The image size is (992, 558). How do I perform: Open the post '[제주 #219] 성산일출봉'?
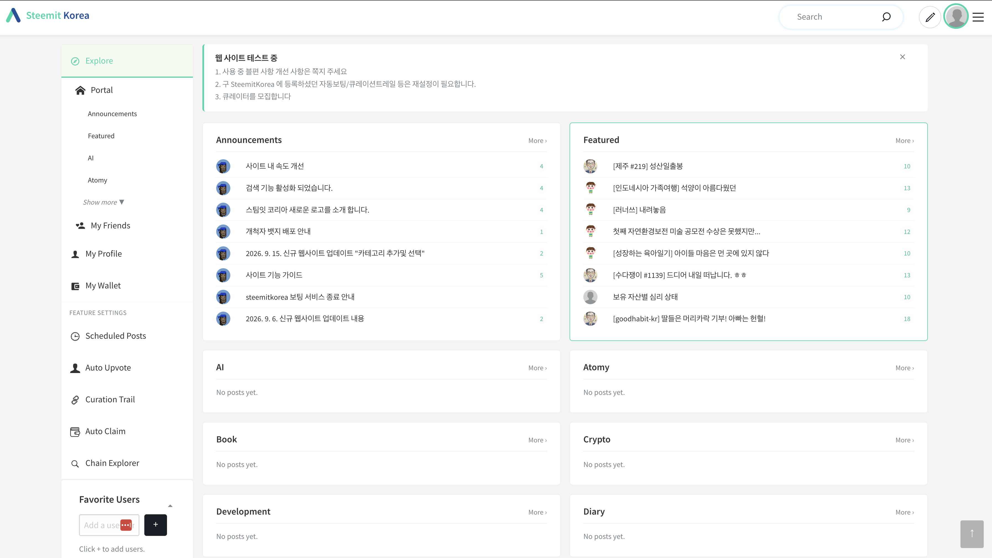click(648, 166)
